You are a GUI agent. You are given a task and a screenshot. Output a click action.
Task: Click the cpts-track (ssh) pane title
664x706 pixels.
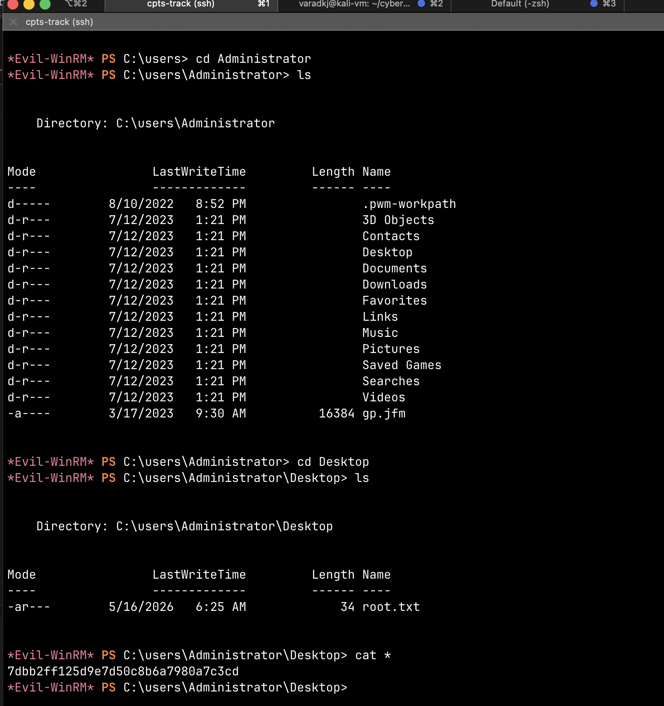click(x=60, y=22)
